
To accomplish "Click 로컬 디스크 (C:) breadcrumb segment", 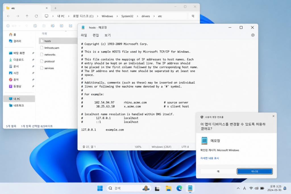I will click(83, 16).
